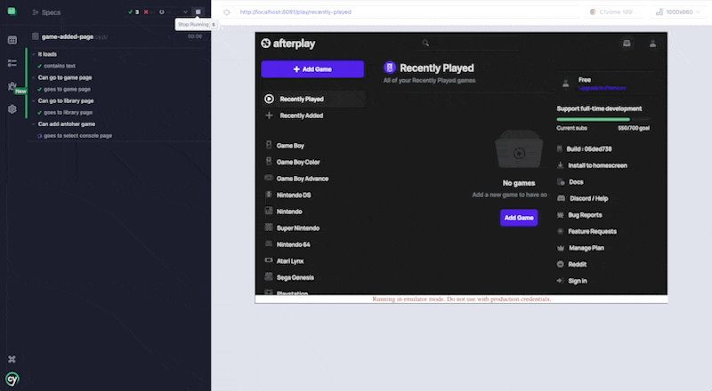Select Recently Added in the sidebar
The image size is (712, 391).
[x=301, y=116]
